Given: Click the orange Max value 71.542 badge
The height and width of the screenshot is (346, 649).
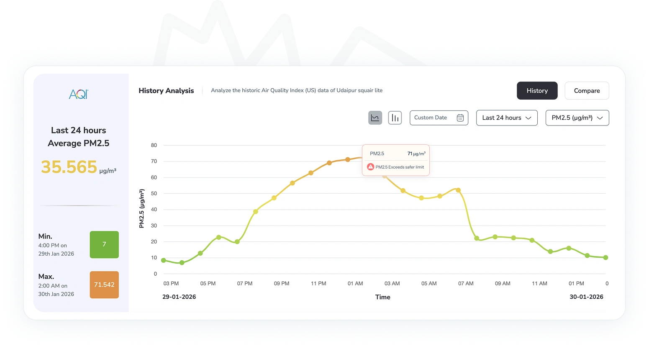Looking at the screenshot, I should 104,285.
